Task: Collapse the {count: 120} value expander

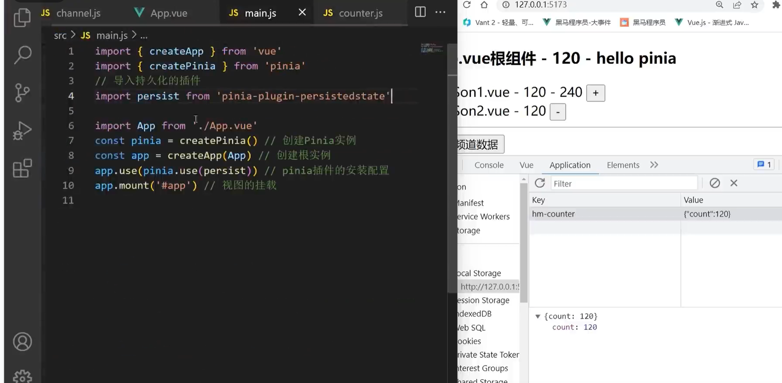Action: pos(538,316)
